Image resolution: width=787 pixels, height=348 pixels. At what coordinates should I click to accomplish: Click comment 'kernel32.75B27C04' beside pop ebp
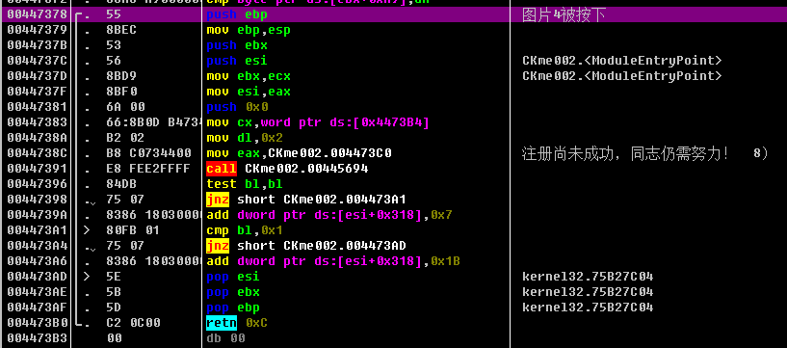pyautogui.click(x=588, y=308)
